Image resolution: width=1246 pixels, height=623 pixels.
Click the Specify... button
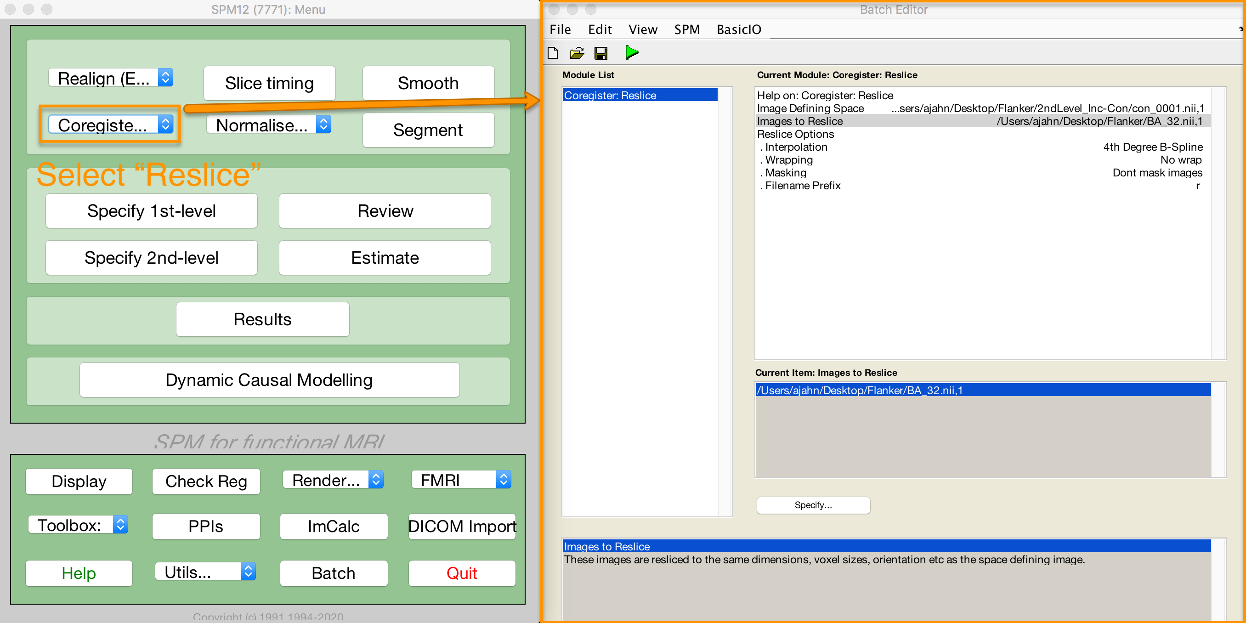813,505
